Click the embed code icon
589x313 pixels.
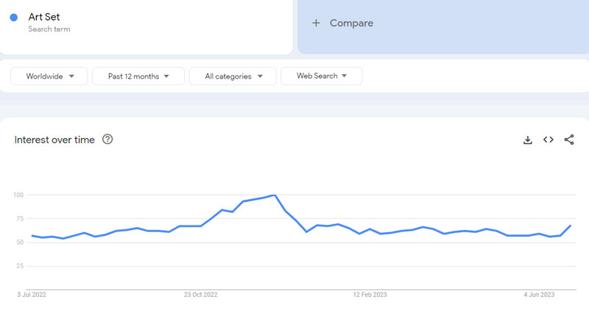pos(548,140)
